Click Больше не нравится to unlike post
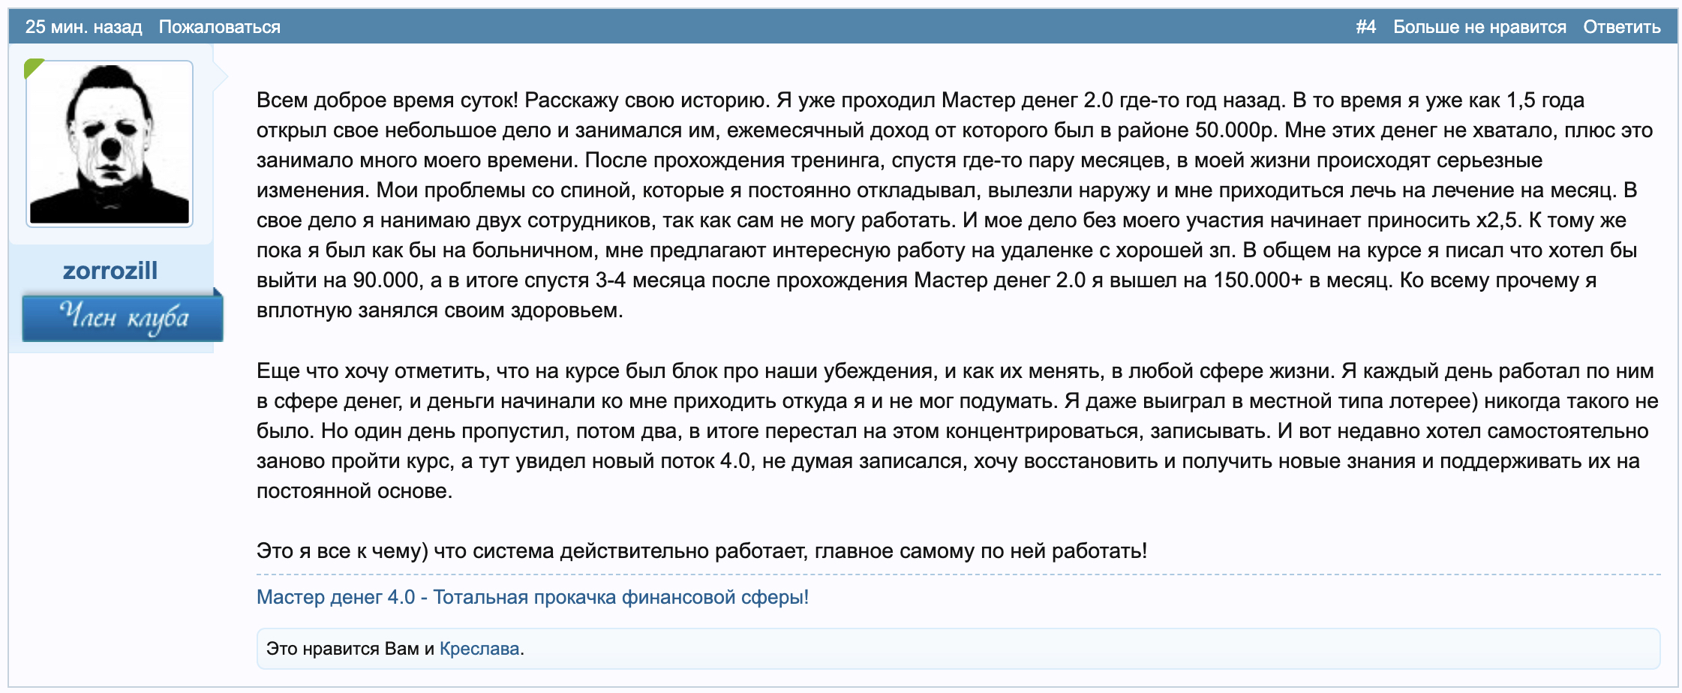The width and height of the screenshot is (1682, 693). tap(1479, 27)
